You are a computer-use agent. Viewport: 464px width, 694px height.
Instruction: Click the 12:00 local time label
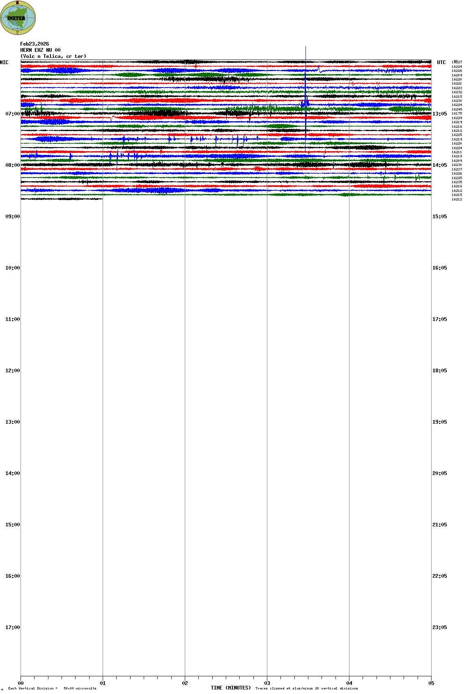click(12, 371)
